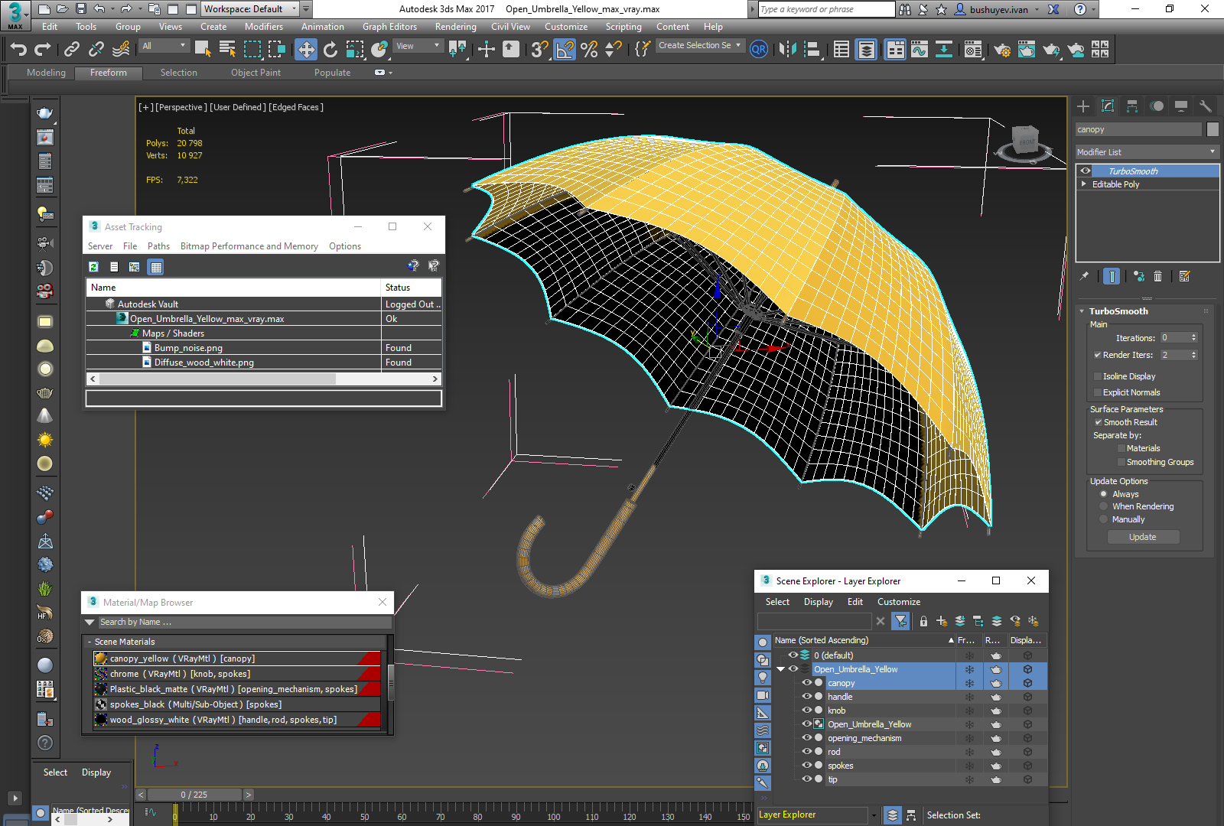The width and height of the screenshot is (1224, 826).
Task: Open Paths menu in Asset Tracking
Action: pos(158,246)
